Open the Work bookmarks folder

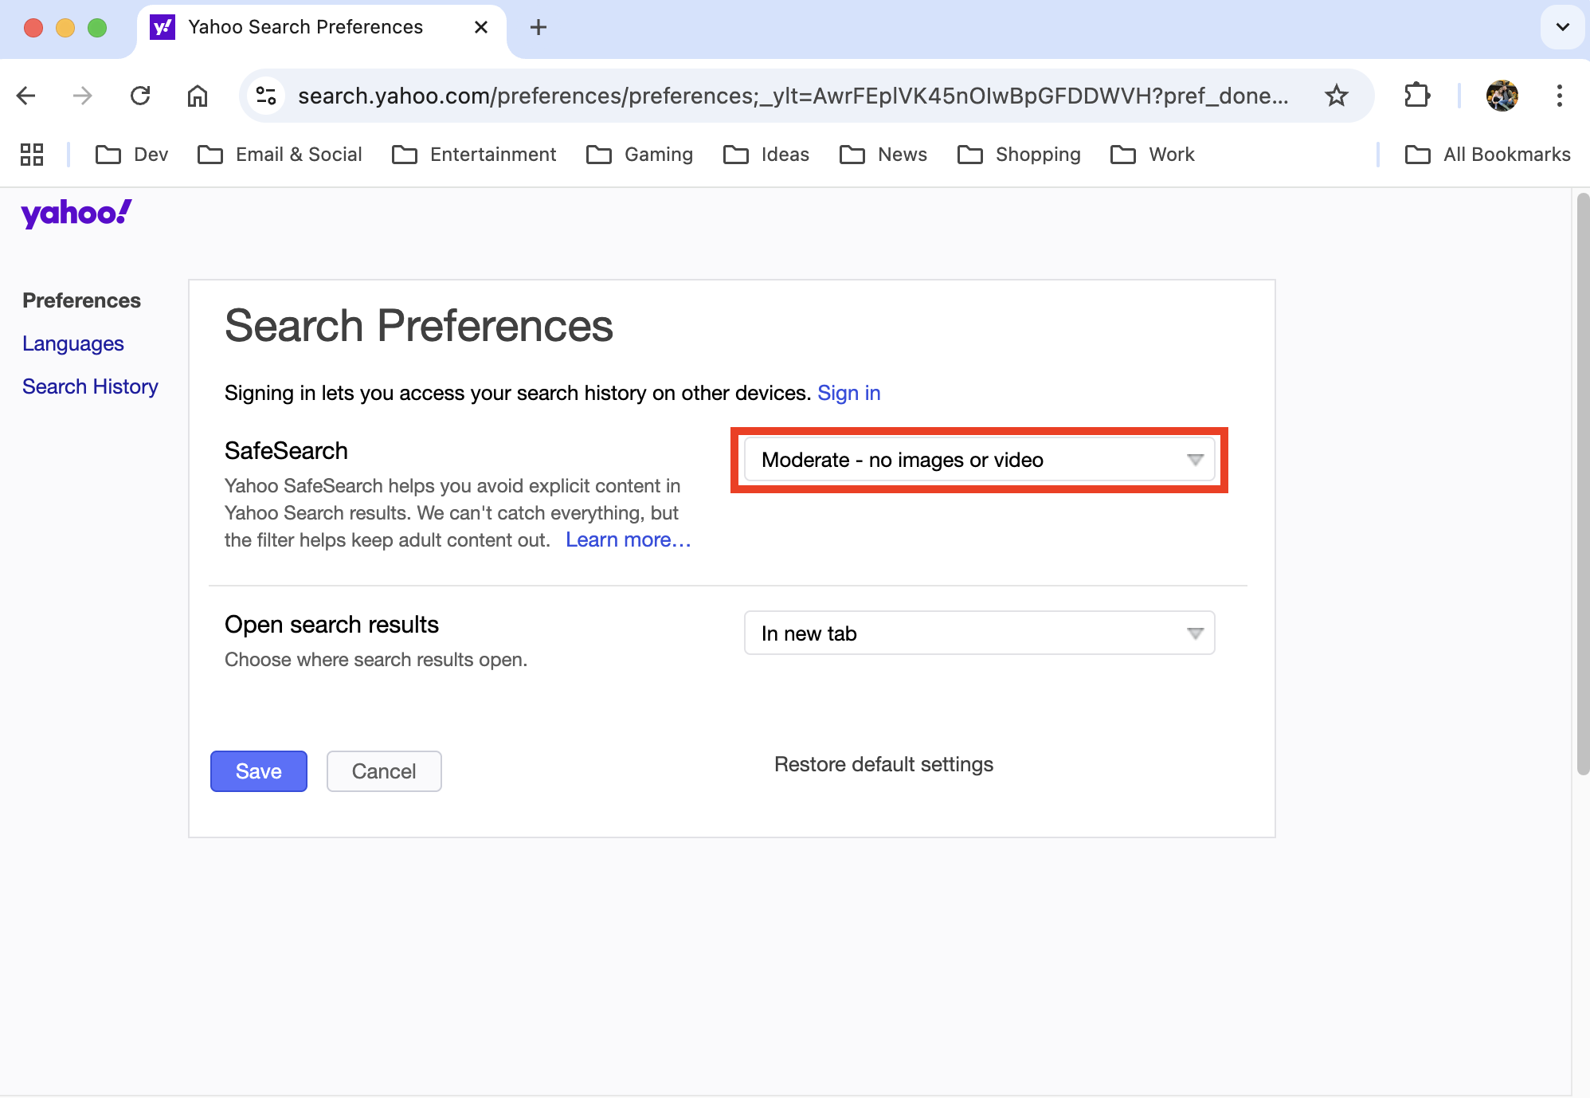click(x=1153, y=155)
